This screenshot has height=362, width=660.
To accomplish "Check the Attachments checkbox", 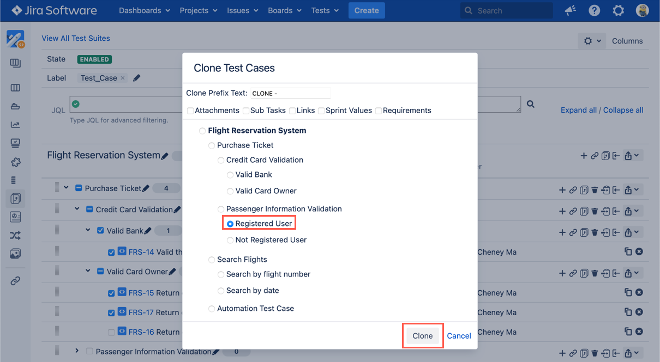I will (190, 111).
